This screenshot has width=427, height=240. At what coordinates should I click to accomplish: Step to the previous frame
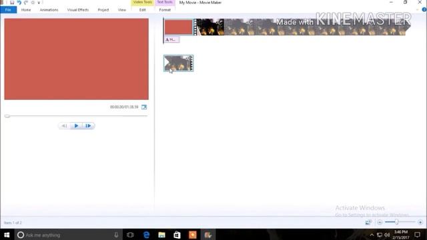tap(64, 126)
